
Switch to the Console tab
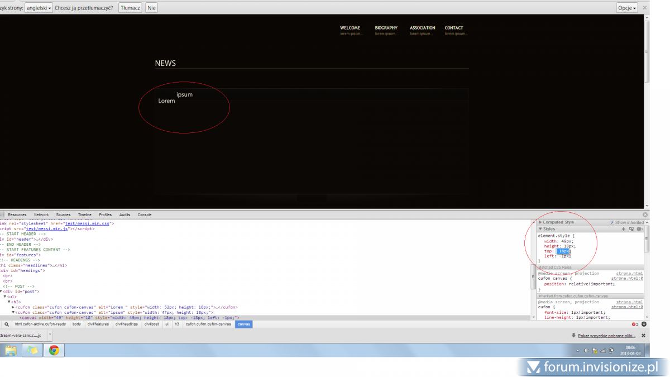pyautogui.click(x=145, y=214)
